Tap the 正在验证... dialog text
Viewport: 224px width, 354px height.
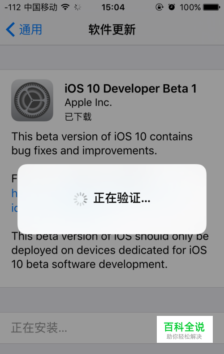[x=122, y=198]
